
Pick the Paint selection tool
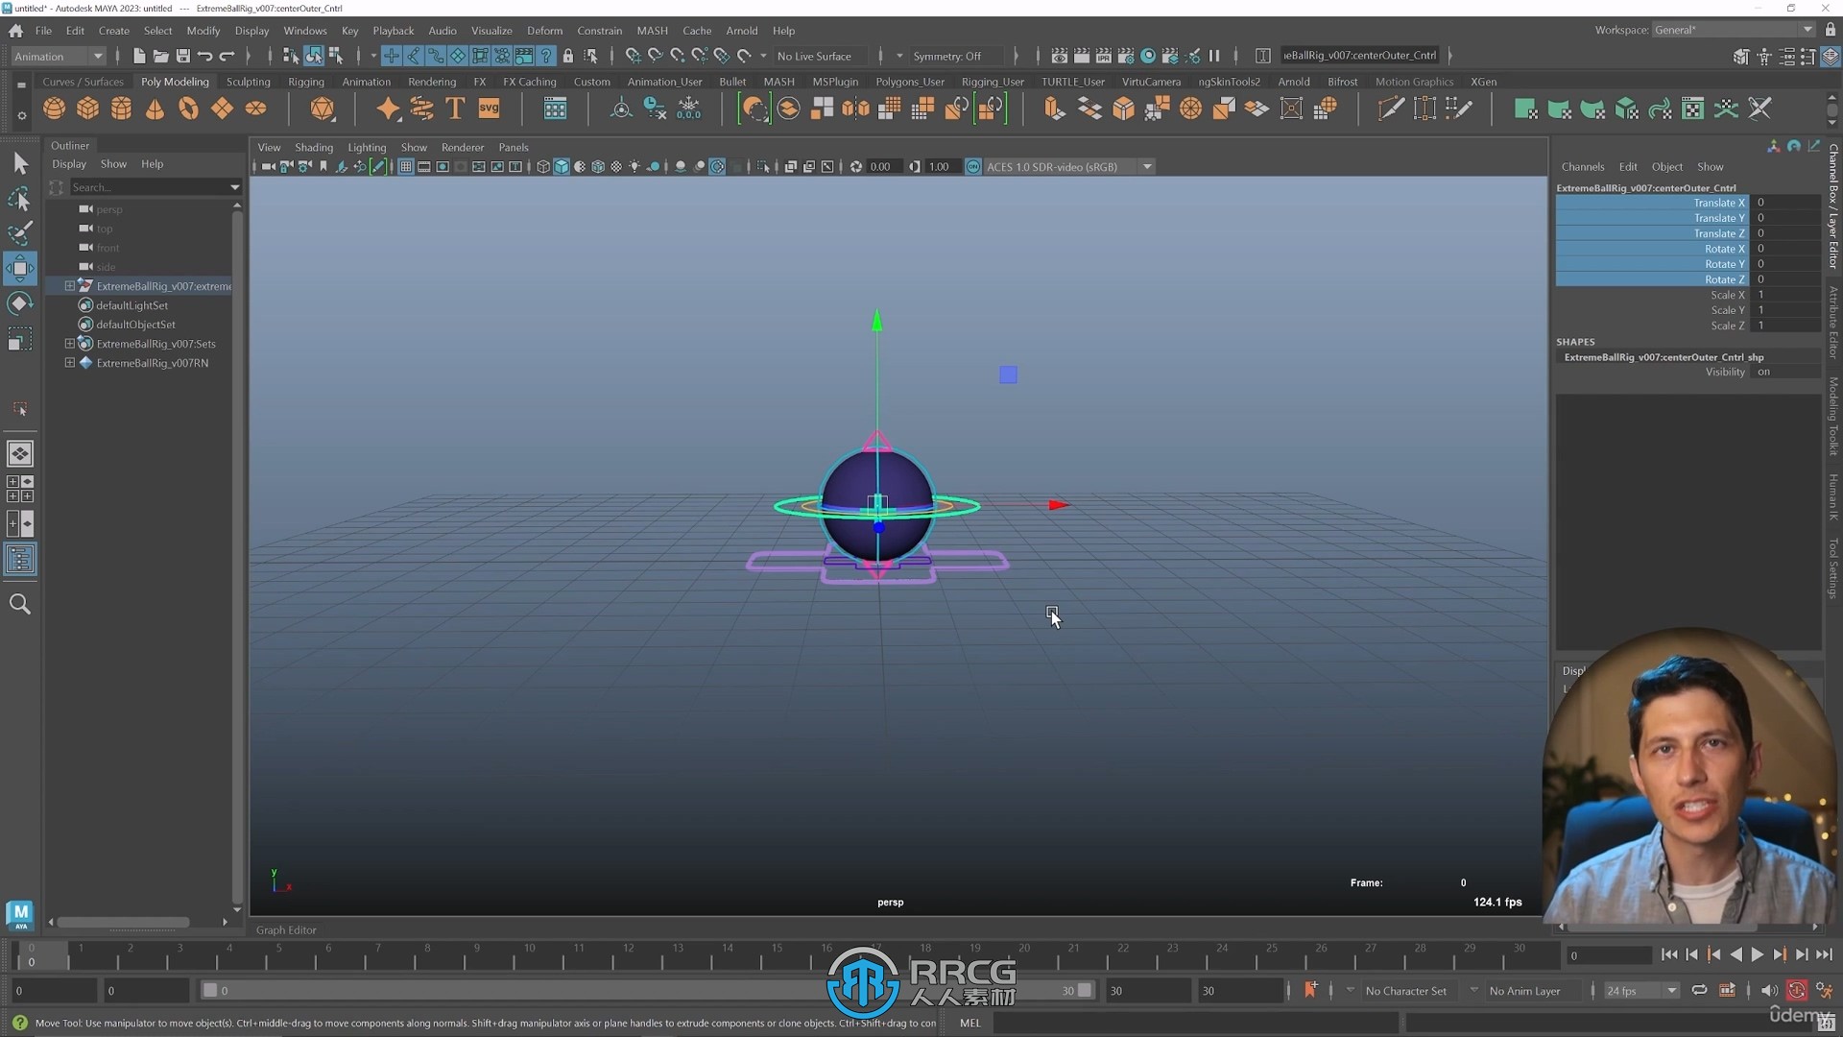pyautogui.click(x=20, y=233)
